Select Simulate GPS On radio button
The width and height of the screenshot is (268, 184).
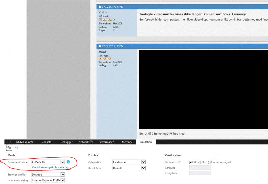pos(200,162)
